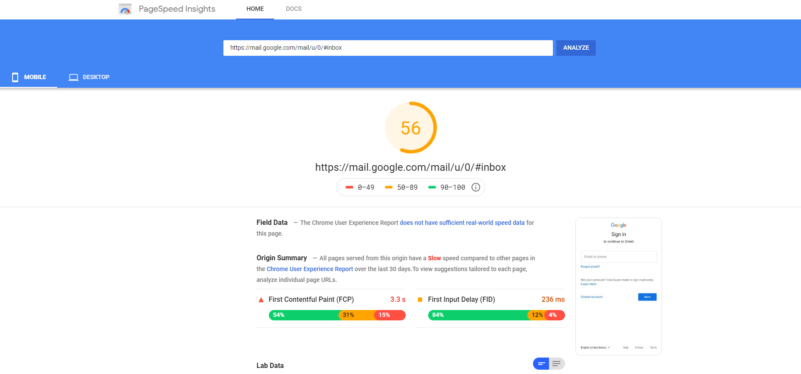Click the ANALYZE button
The height and width of the screenshot is (374, 801).
tap(576, 48)
